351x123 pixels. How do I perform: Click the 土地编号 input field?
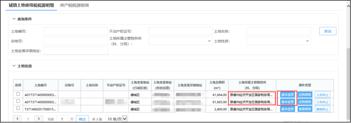click(x=76, y=31)
